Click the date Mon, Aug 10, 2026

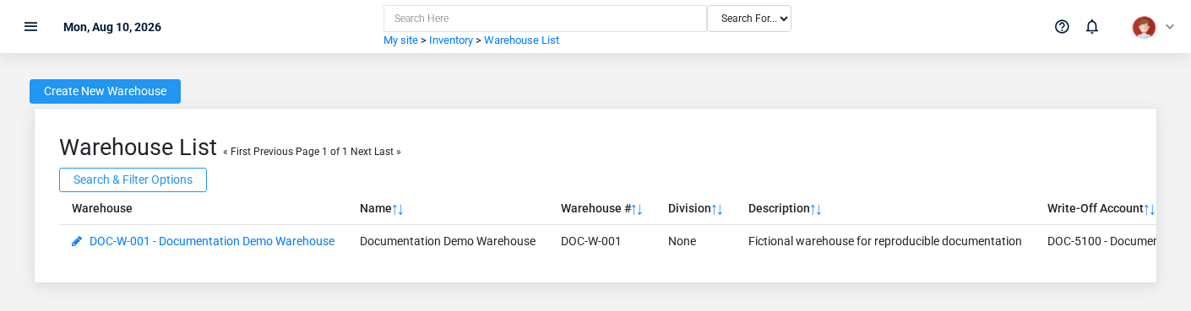point(112,27)
